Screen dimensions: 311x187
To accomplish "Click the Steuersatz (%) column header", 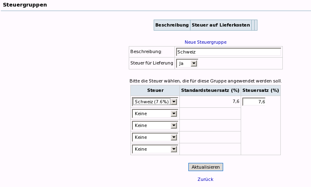I will coord(261,90).
